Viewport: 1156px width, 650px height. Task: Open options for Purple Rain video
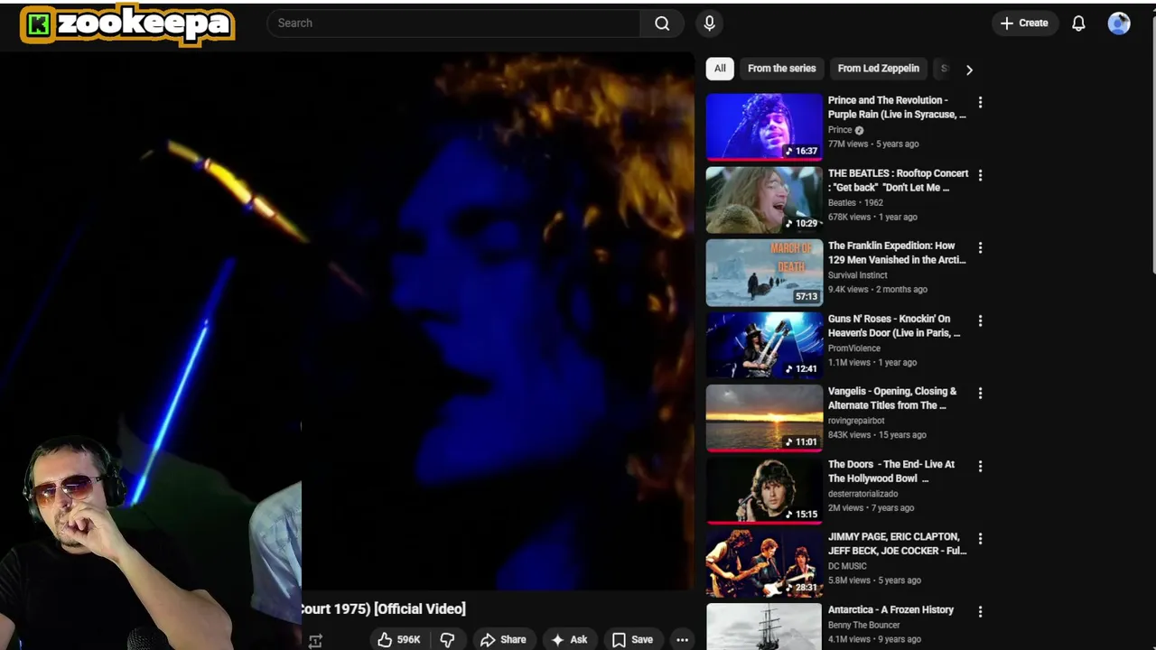coord(980,102)
